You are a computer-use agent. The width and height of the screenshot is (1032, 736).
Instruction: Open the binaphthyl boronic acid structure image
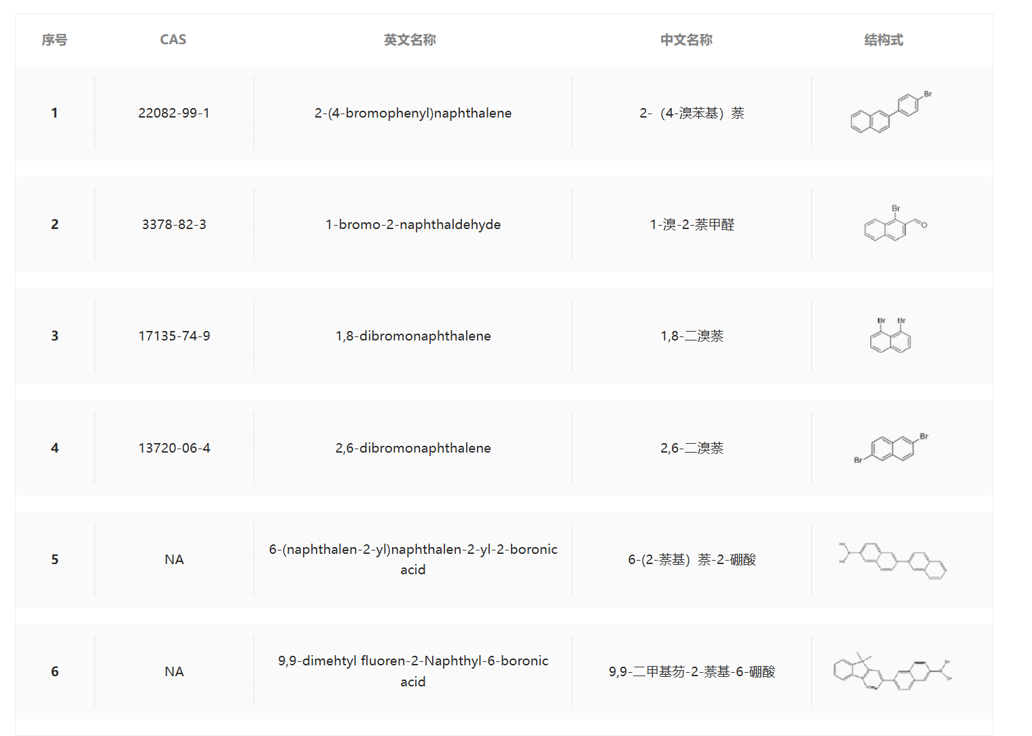click(892, 560)
